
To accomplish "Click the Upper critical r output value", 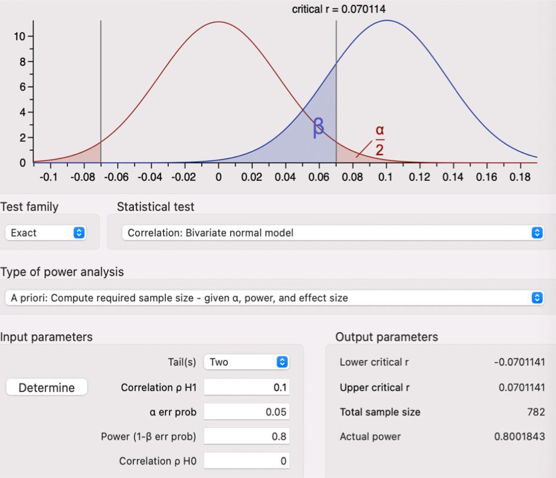I will [522, 387].
